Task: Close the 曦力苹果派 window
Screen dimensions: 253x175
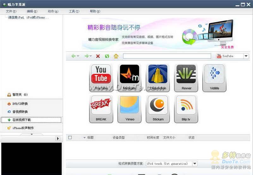Action: click(x=249, y=4)
